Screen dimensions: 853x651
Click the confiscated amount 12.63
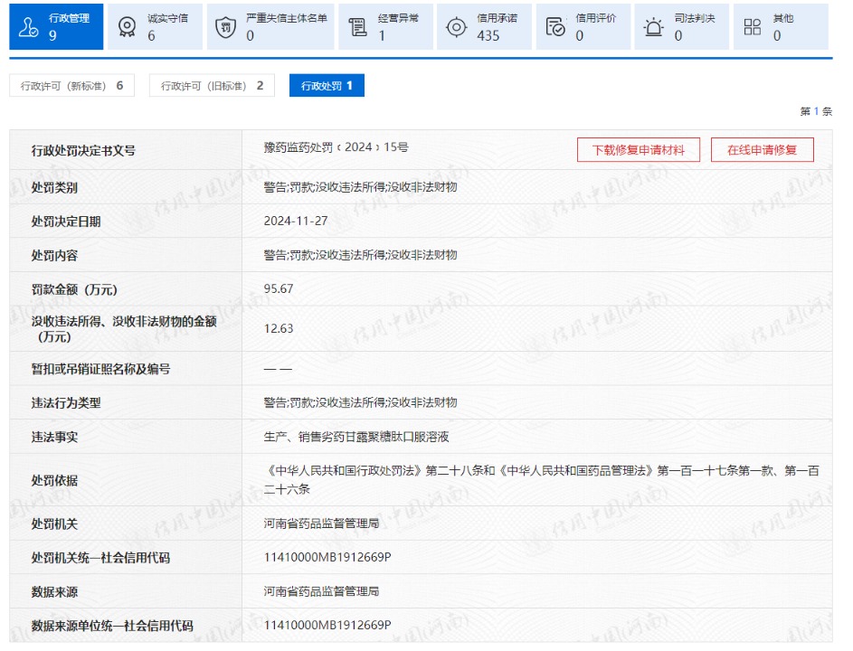coord(279,328)
